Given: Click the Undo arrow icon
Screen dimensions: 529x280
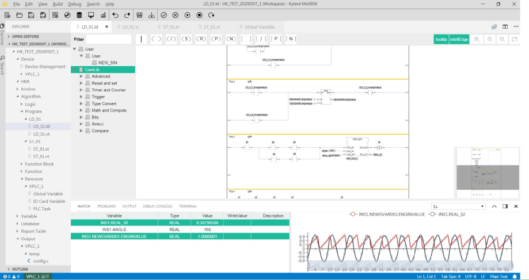Looking at the screenshot, I should pyautogui.click(x=115, y=15).
